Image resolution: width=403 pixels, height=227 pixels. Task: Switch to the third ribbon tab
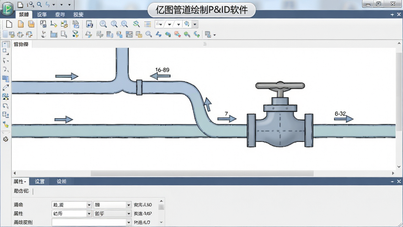coord(60,15)
